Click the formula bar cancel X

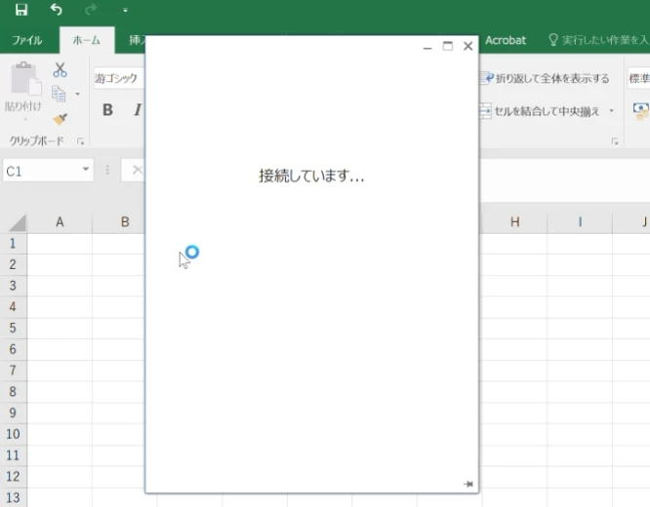pos(138,170)
